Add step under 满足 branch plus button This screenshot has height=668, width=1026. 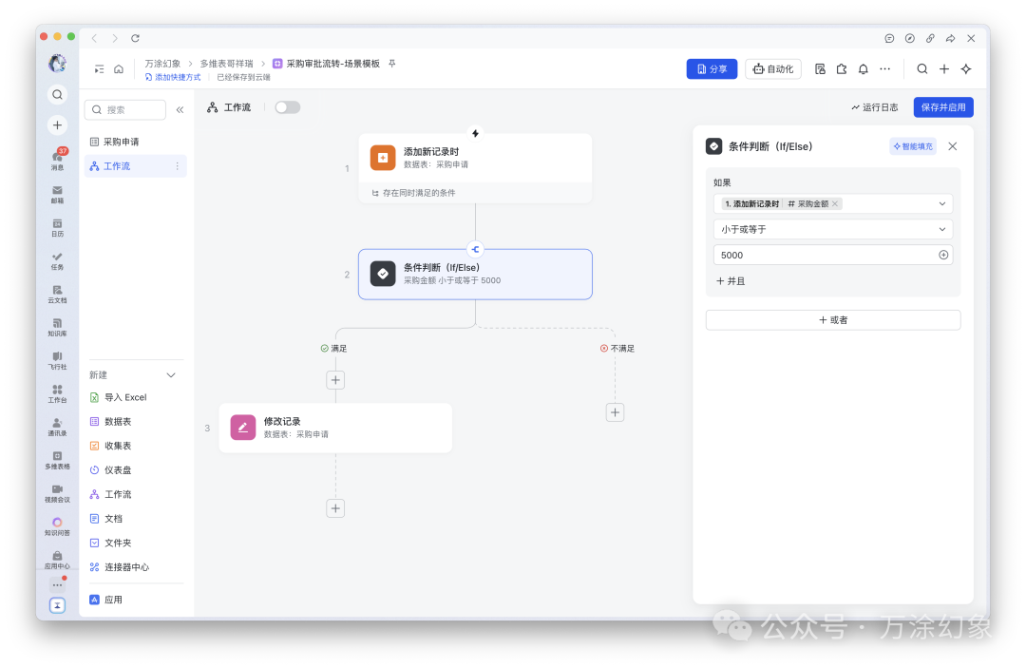pos(335,380)
